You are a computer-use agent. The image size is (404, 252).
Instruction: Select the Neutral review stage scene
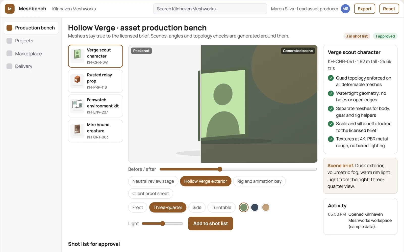coord(153,181)
